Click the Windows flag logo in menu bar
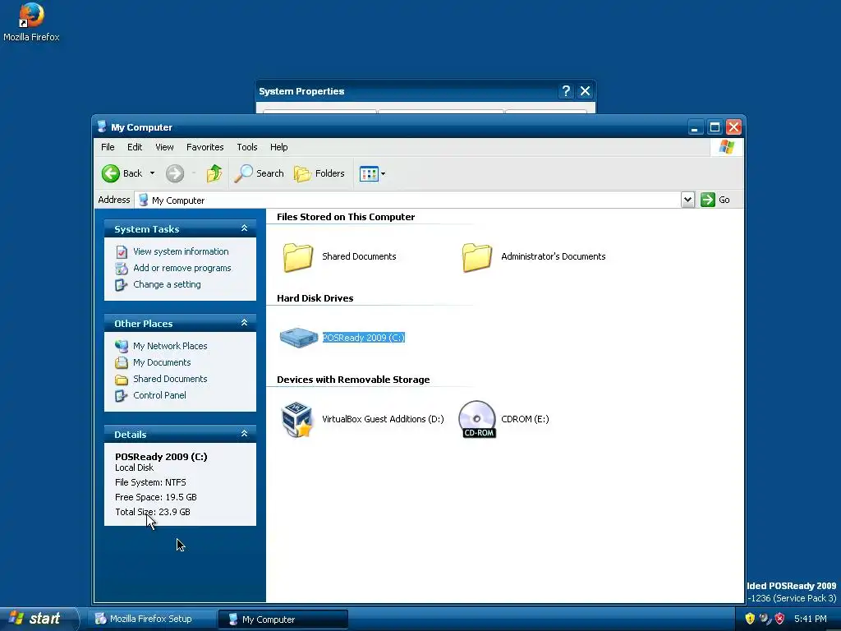 click(x=727, y=147)
